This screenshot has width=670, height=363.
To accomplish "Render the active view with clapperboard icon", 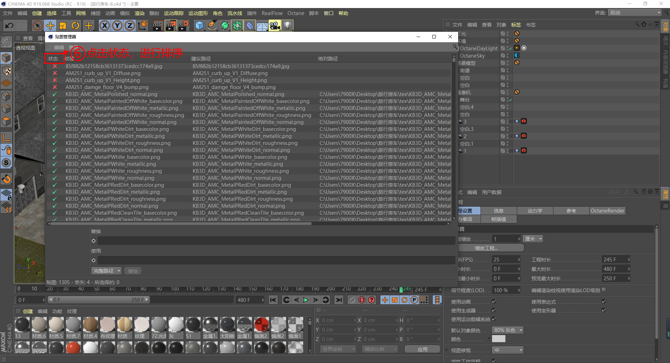I will (x=158, y=25).
